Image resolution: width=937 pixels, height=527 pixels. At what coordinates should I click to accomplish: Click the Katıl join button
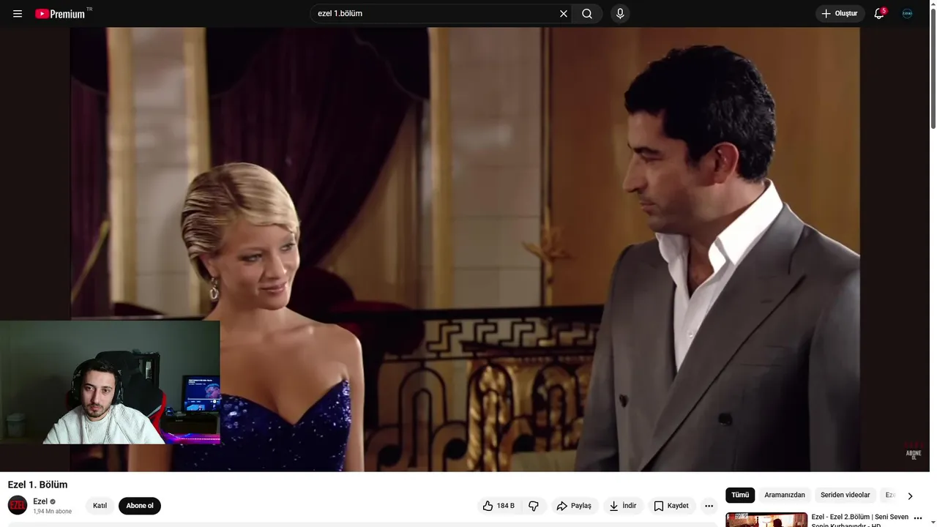(x=100, y=506)
